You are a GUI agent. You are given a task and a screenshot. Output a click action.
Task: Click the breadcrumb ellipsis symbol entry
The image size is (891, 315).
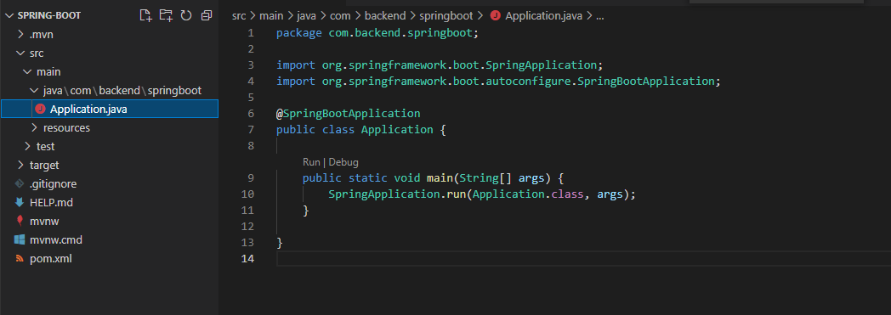pos(599,16)
